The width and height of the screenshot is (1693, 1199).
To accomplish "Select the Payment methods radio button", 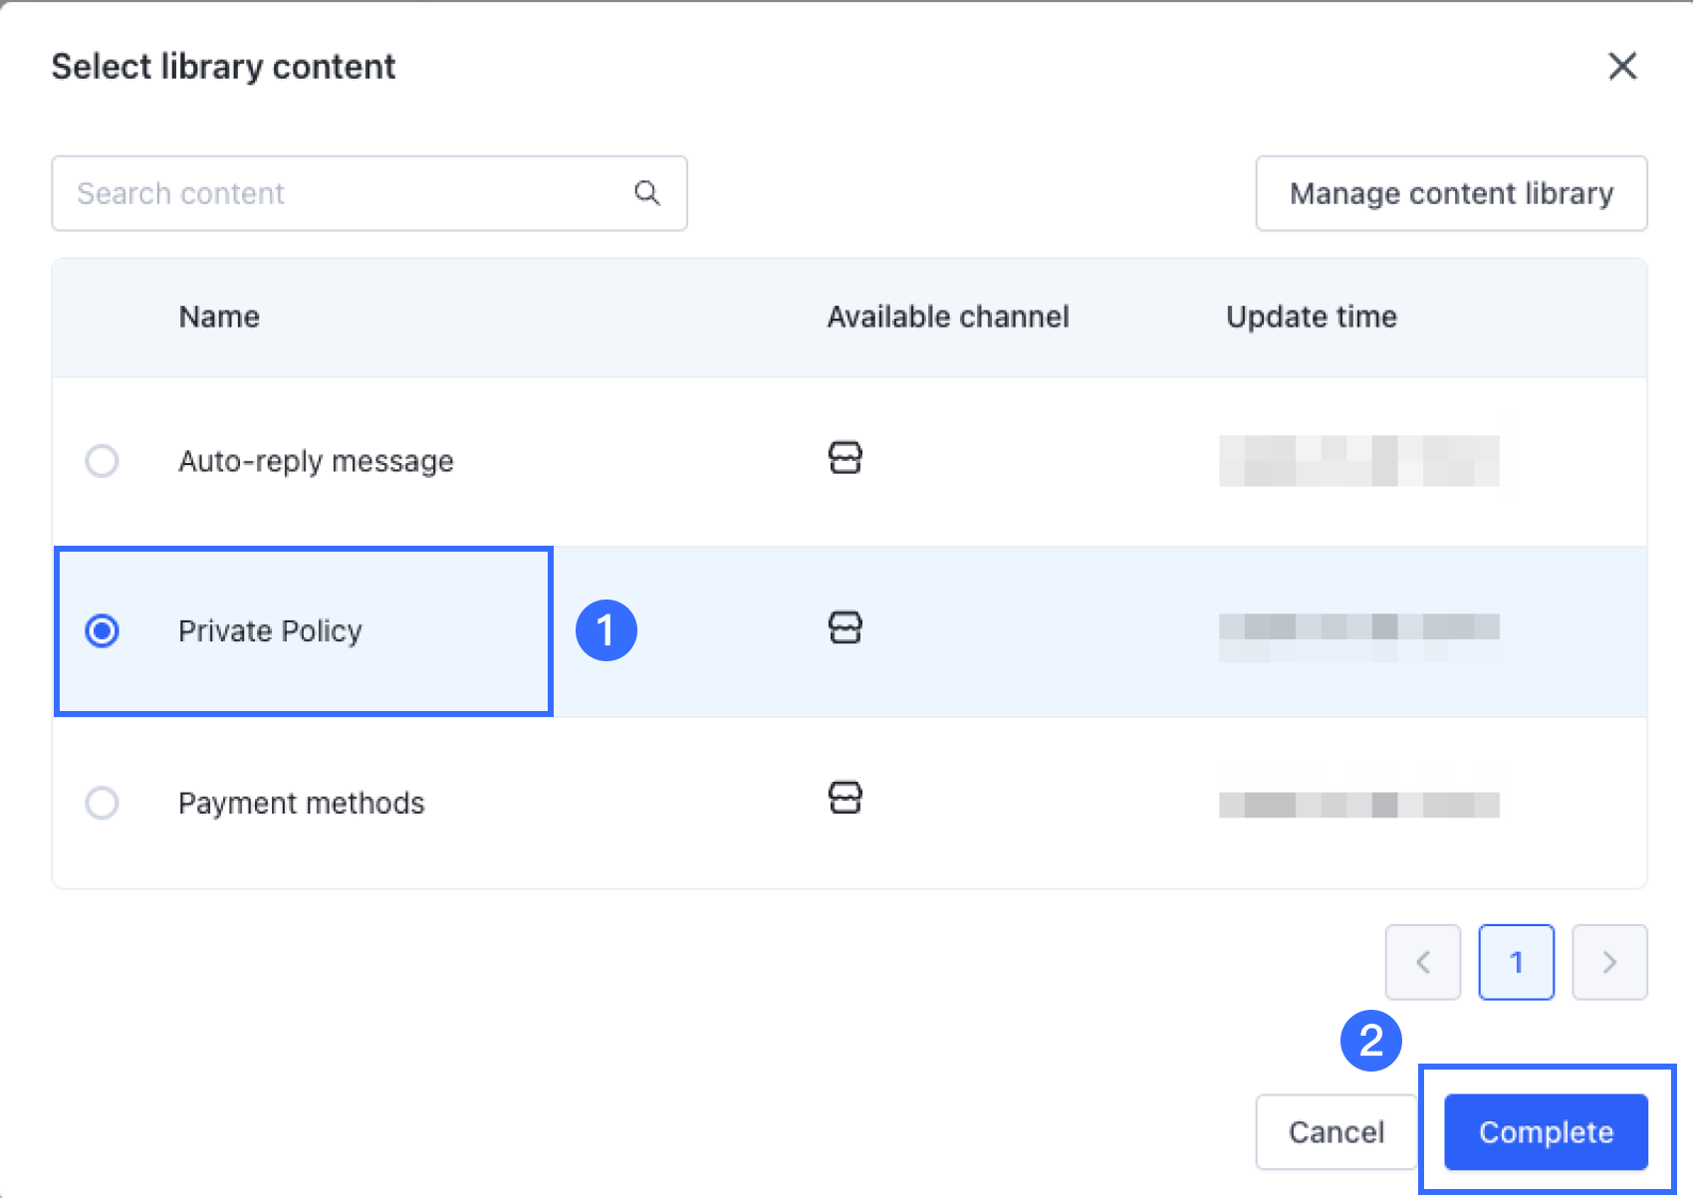I will (x=102, y=803).
